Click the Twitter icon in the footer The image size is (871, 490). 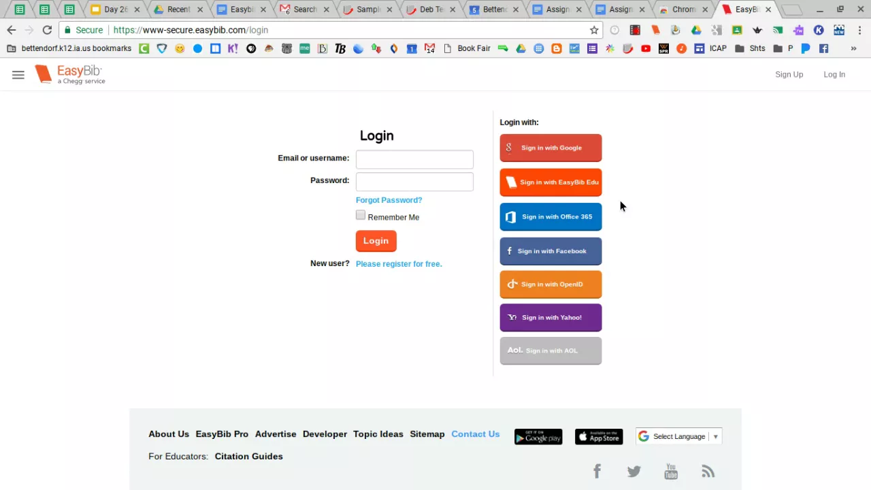(634, 471)
